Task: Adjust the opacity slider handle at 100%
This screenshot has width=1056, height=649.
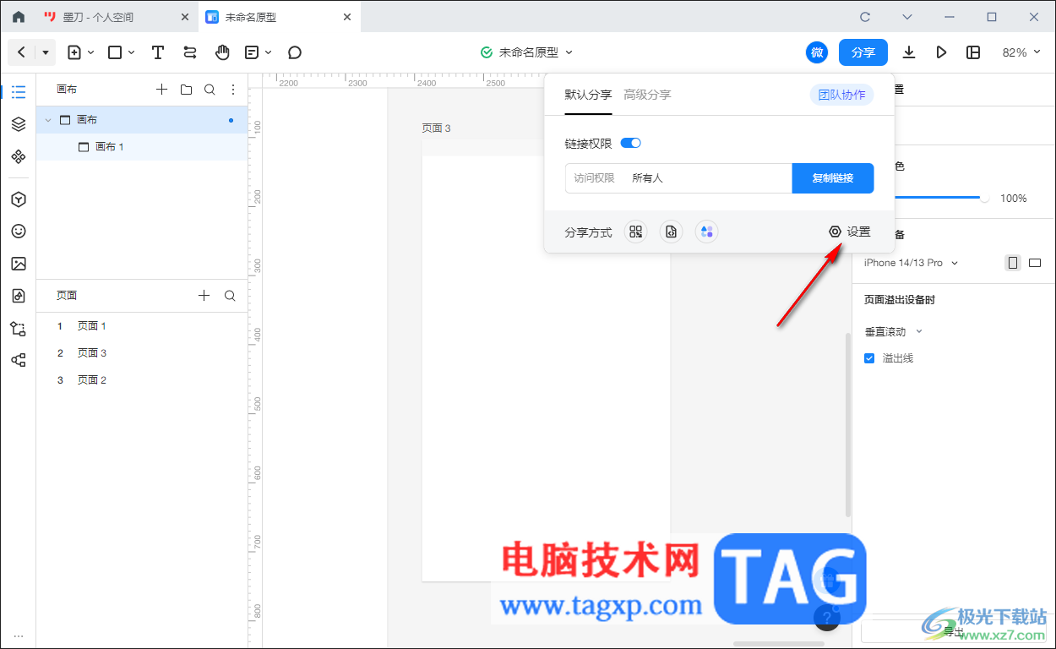Action: (984, 198)
